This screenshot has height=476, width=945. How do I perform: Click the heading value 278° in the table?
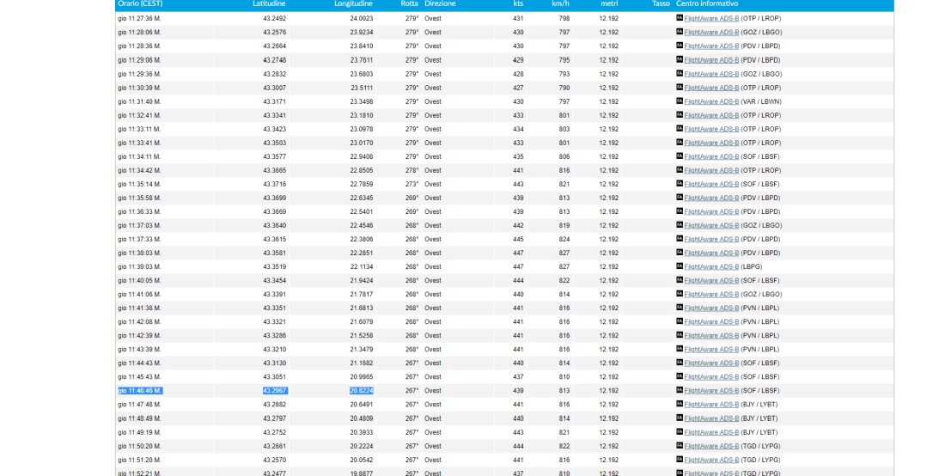(412, 170)
